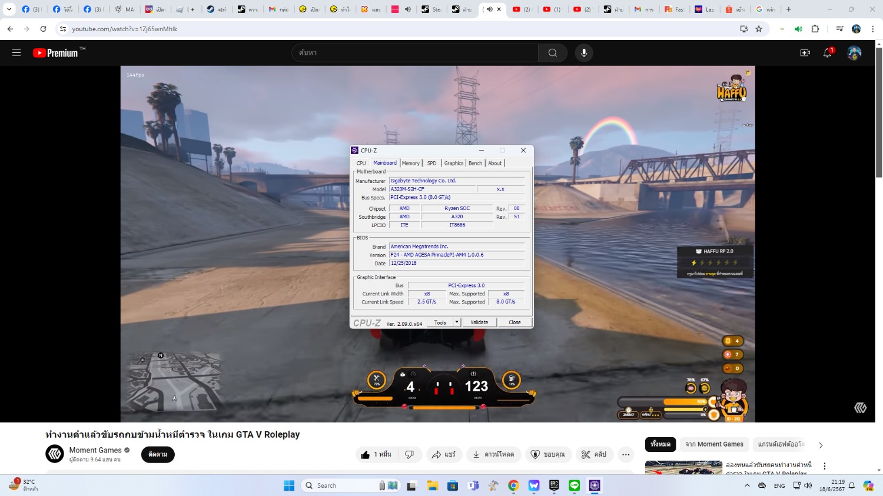This screenshot has width=883, height=496.
Task: Open the volume control in system tray
Action: point(808,485)
